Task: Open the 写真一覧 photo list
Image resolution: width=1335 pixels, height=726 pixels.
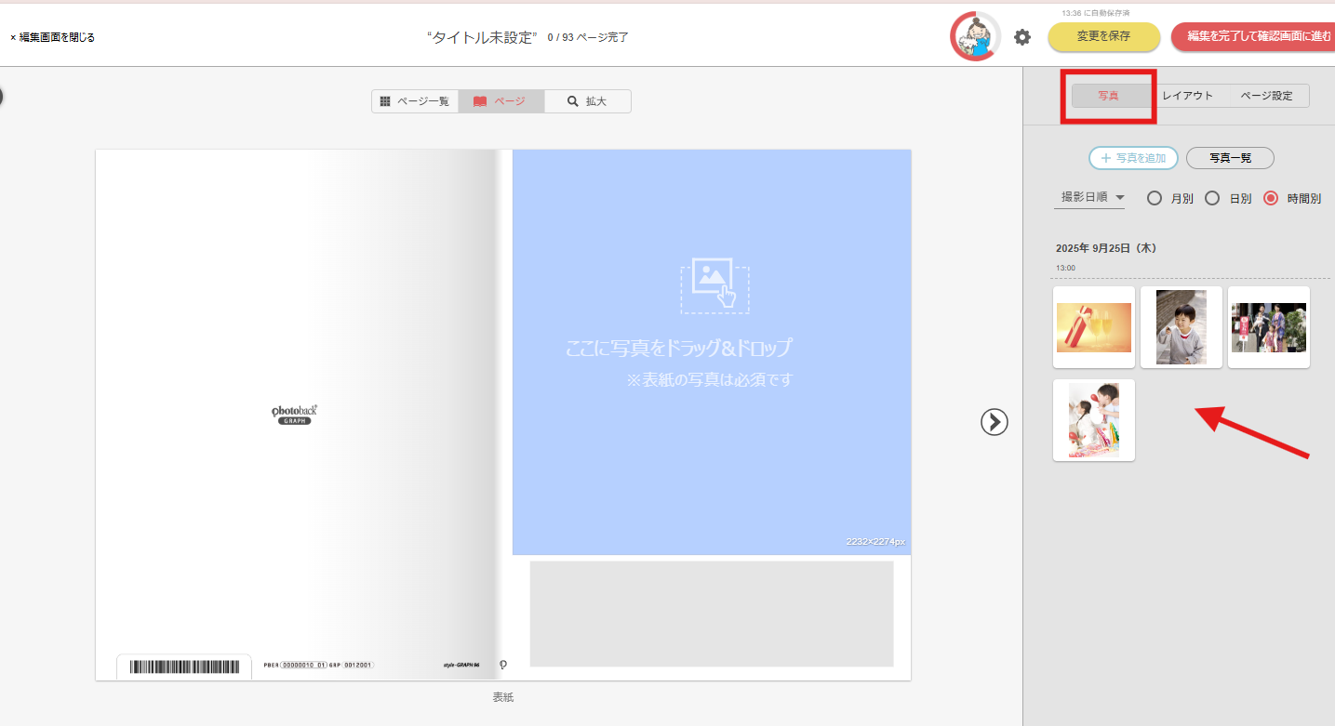Action: 1230,158
